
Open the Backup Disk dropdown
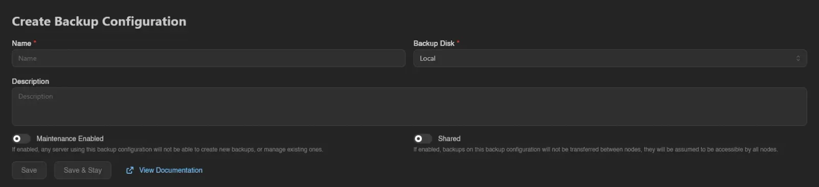coord(610,58)
